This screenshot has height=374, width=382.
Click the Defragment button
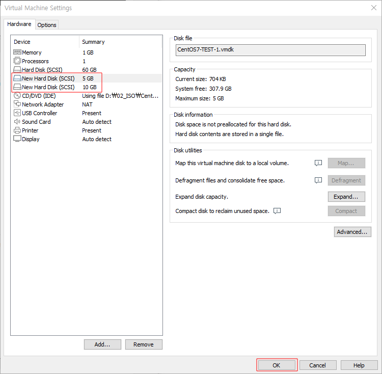(x=346, y=180)
